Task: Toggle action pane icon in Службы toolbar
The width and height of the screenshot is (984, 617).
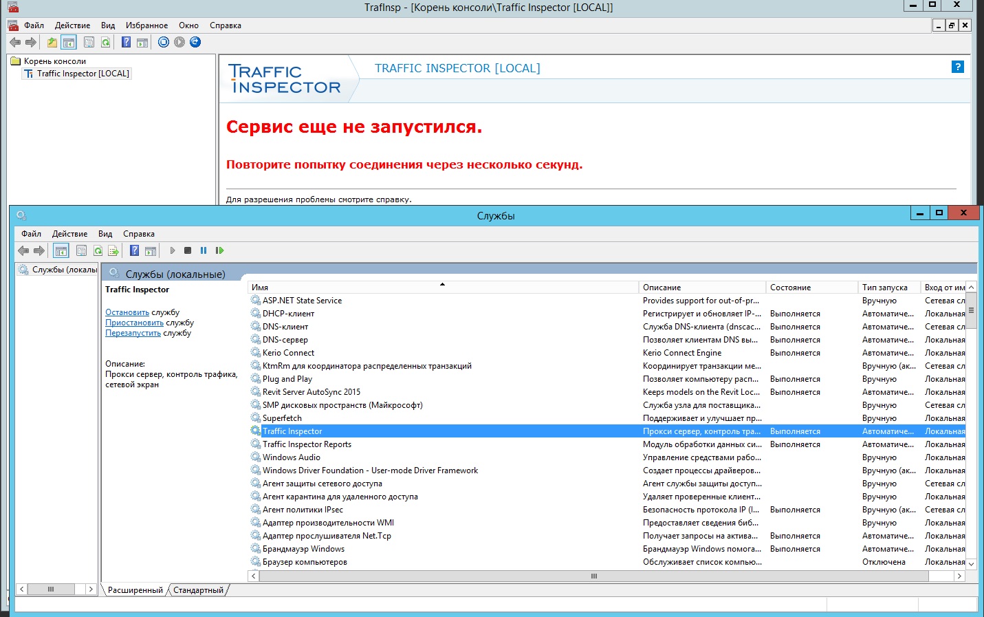Action: 151,250
